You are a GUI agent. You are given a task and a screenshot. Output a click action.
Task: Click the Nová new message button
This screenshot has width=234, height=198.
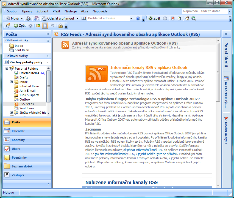pos(12,18)
